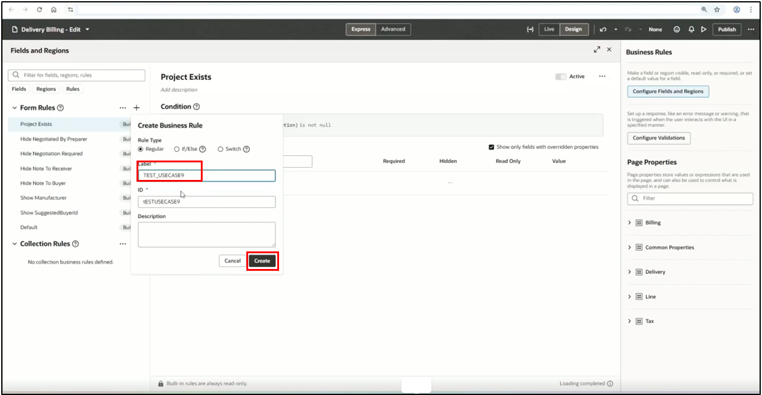Click the Create button in dialog
Screen dimensions: 762x395
[x=262, y=261]
